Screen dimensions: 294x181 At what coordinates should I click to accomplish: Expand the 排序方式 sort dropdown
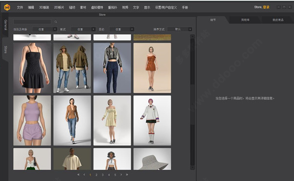[x=180, y=29]
